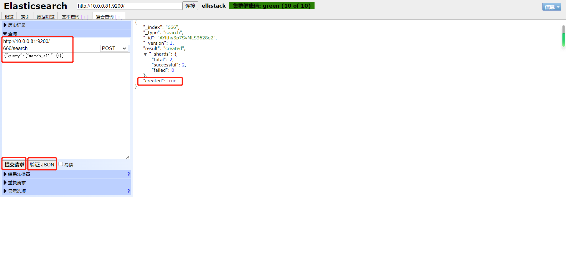The height and width of the screenshot is (269, 566).
Task: Click the "failed": 0 line
Action: point(163,70)
